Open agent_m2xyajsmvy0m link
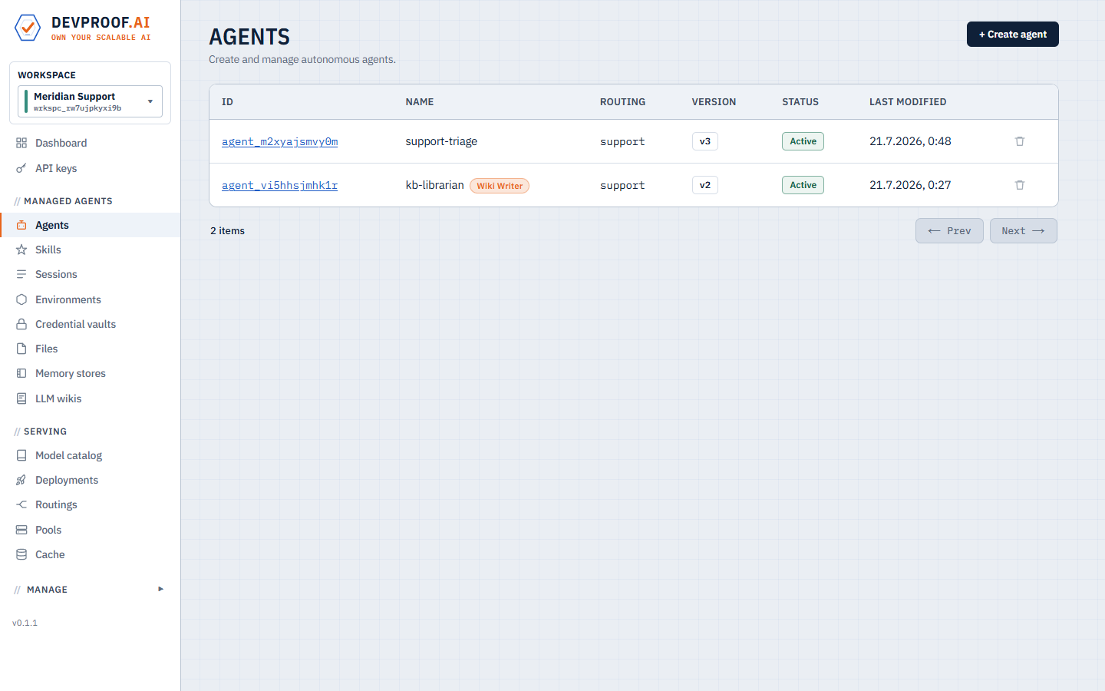The width and height of the screenshot is (1105, 691). point(279,141)
